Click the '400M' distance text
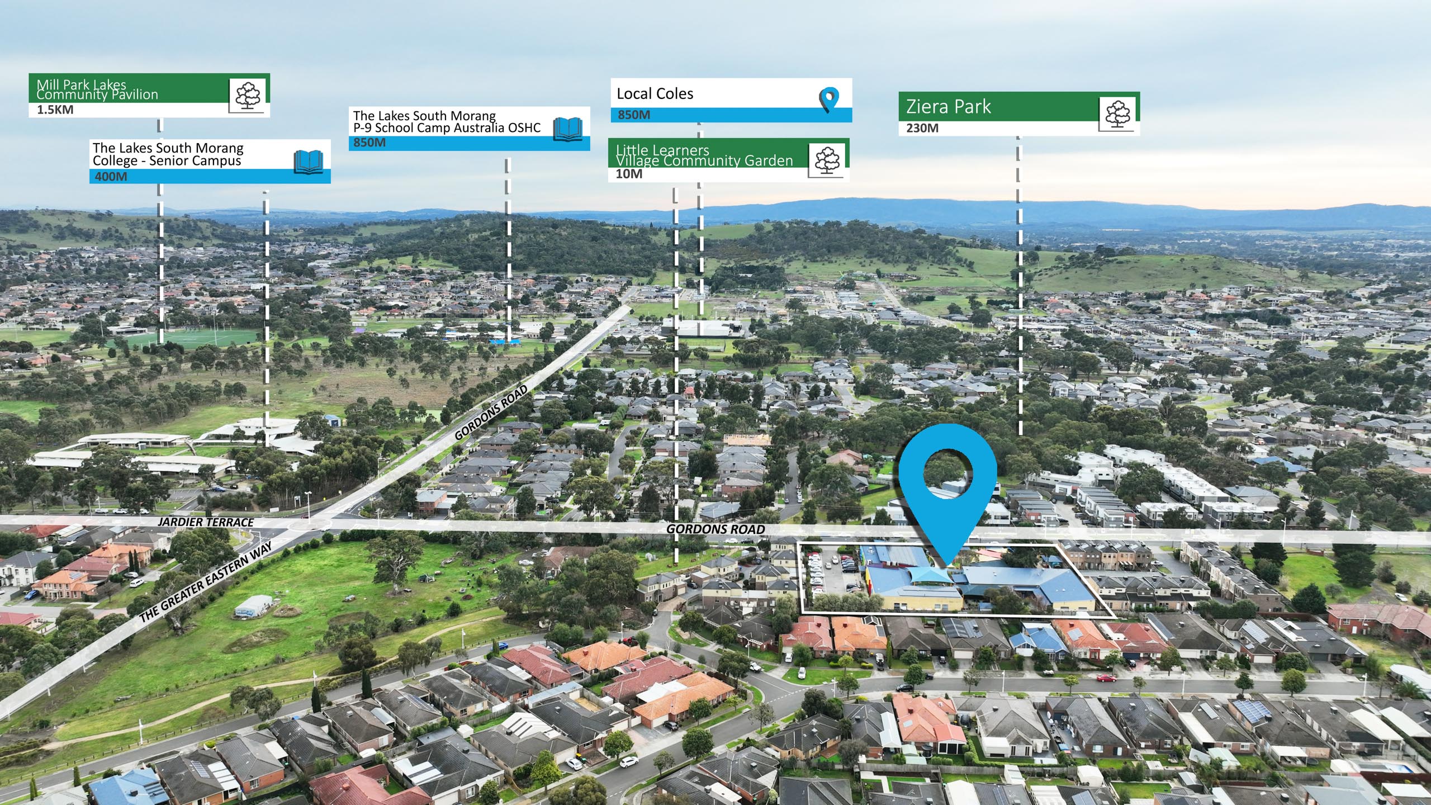Viewport: 1431px width, 805px height. [x=111, y=177]
